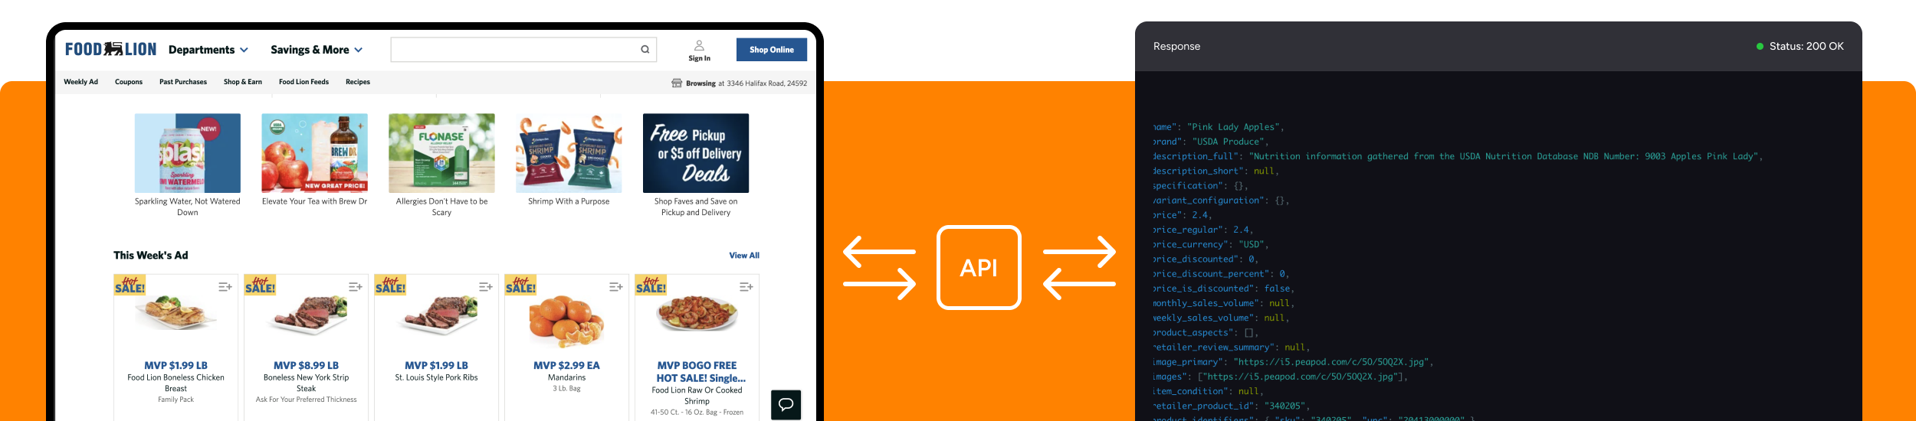Screen dimensions: 1916x421
Task: Open the Recipes menu item
Action: click(358, 82)
